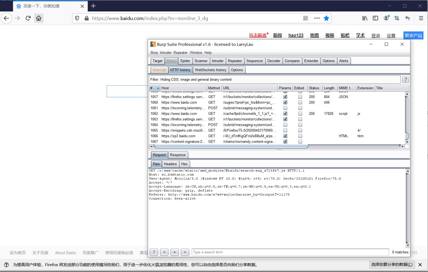Toggle Params checkbox for row 1060

[285, 102]
